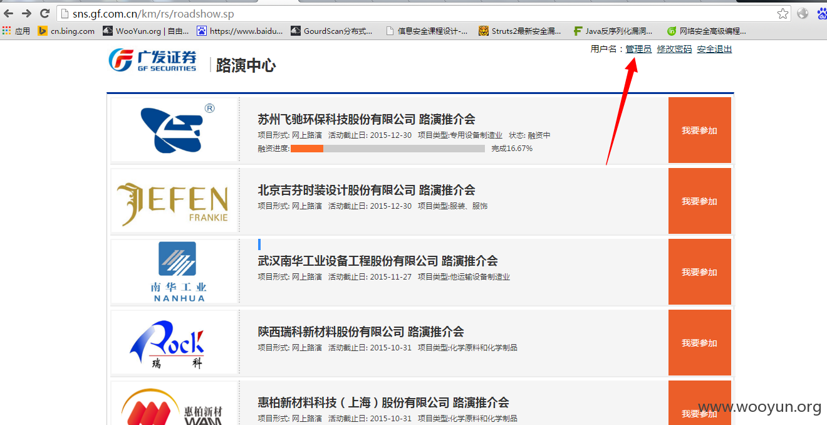
Task: Click the 完成16.67% progress text
Action: point(512,149)
